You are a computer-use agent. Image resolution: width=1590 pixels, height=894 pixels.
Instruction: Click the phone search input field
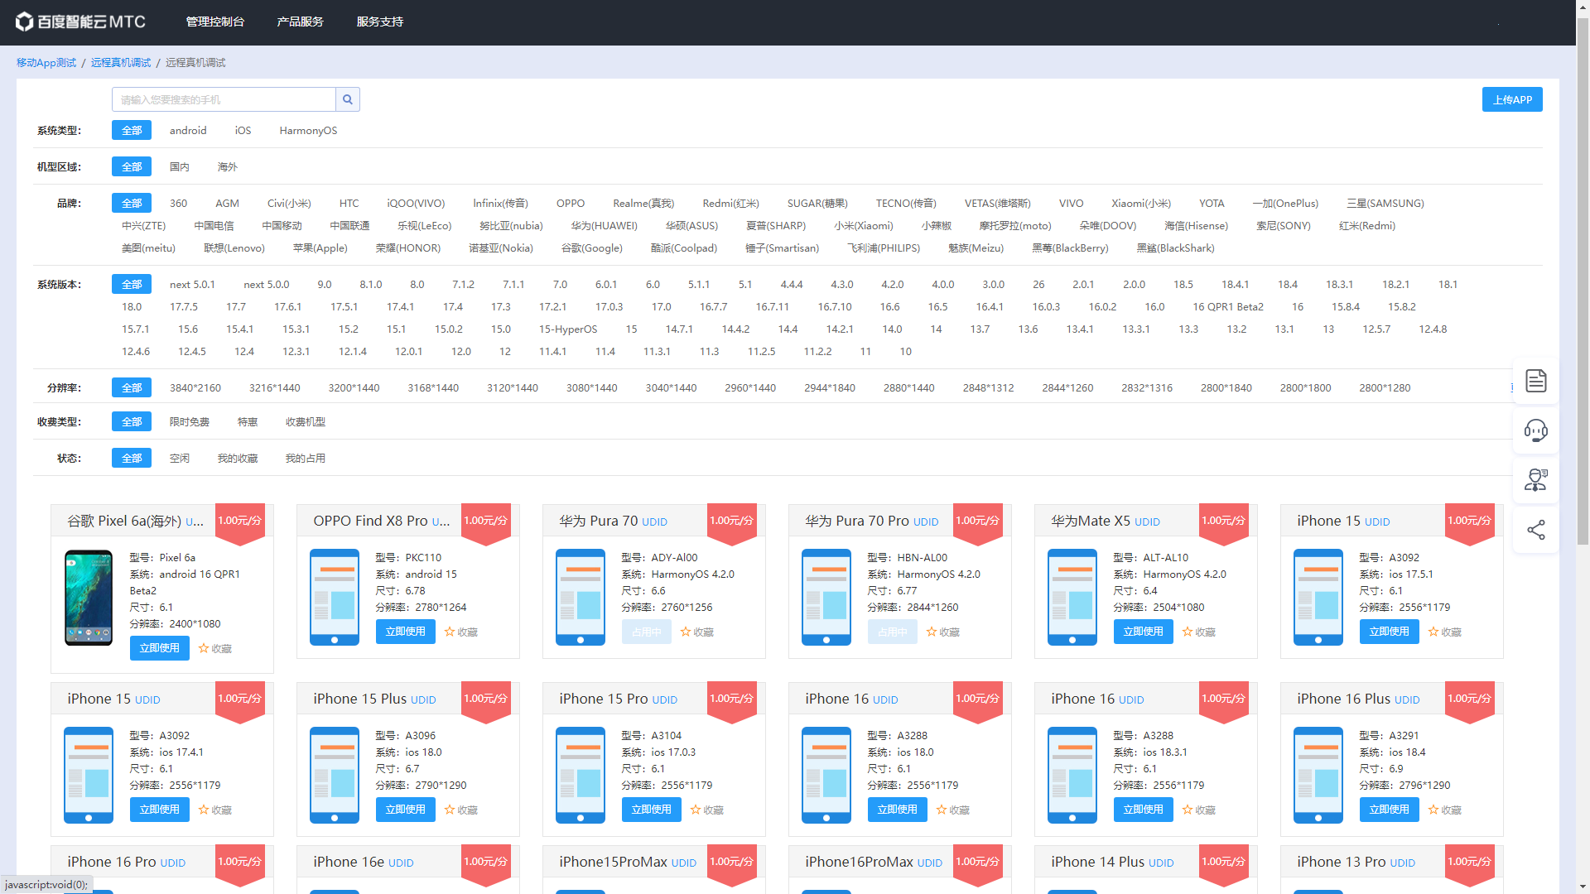[x=224, y=99]
